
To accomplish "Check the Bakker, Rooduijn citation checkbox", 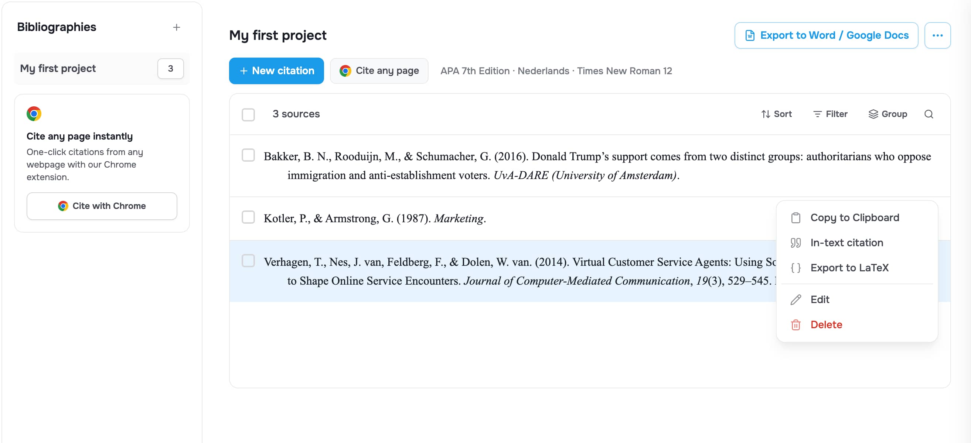I will pos(248,155).
